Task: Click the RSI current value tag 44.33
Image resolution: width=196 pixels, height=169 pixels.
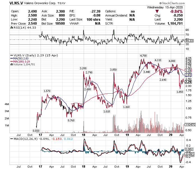Action: click(x=189, y=41)
